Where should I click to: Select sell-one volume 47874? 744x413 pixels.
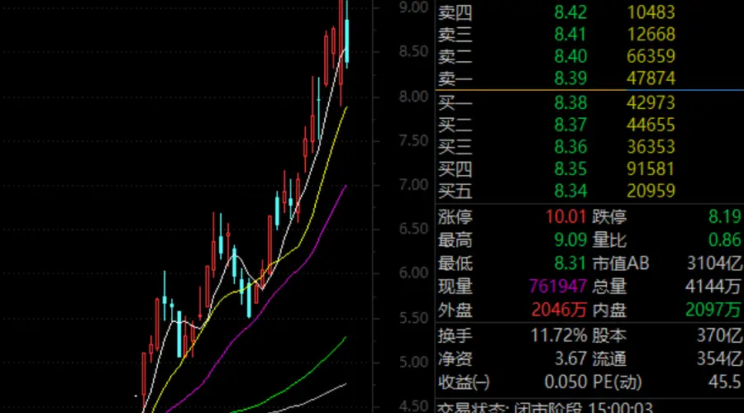pyautogui.click(x=651, y=78)
